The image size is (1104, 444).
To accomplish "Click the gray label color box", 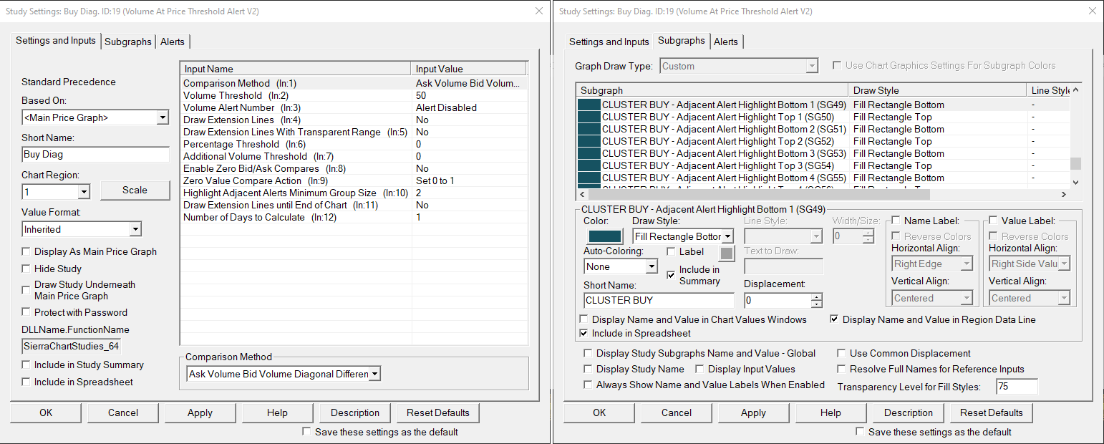I will (727, 253).
